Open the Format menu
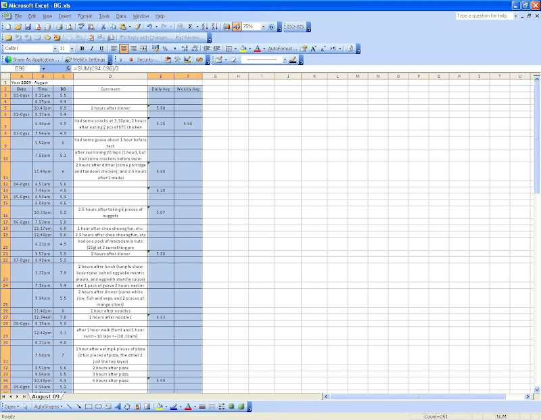The width and height of the screenshot is (541, 420). tap(85, 16)
